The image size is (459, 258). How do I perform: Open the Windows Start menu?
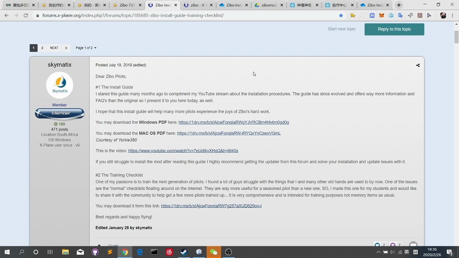[x=7, y=252]
